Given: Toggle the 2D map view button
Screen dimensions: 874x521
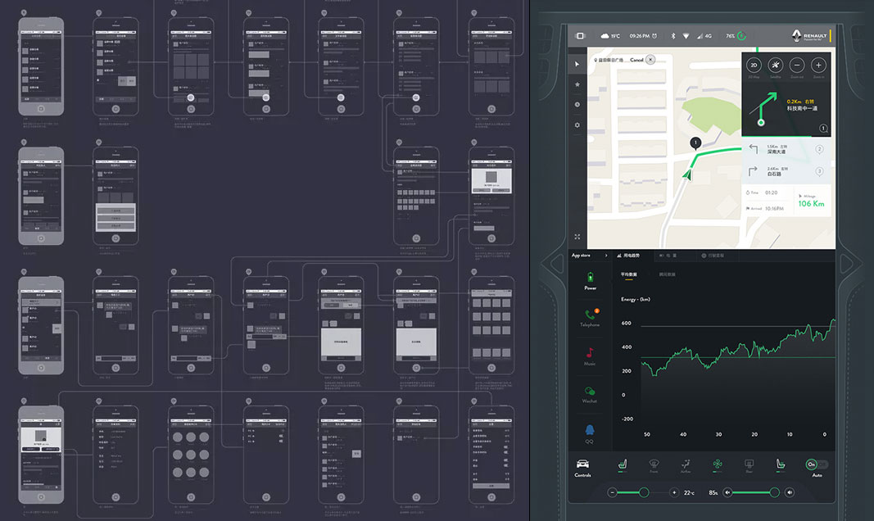Looking at the screenshot, I should (x=754, y=66).
